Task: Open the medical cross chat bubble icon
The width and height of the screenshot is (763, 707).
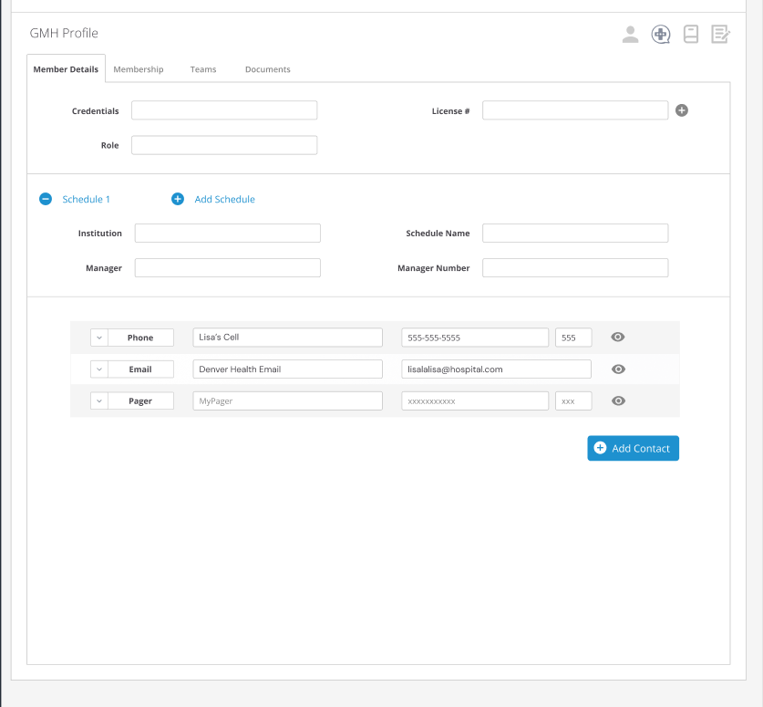Action: [x=660, y=35]
